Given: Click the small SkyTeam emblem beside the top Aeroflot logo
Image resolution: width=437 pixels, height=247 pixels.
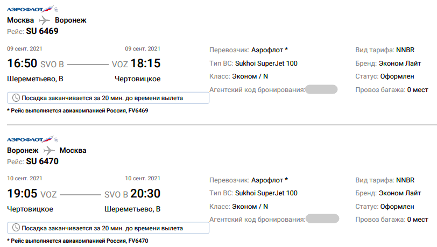Looking at the screenshot, I should pos(56,10).
